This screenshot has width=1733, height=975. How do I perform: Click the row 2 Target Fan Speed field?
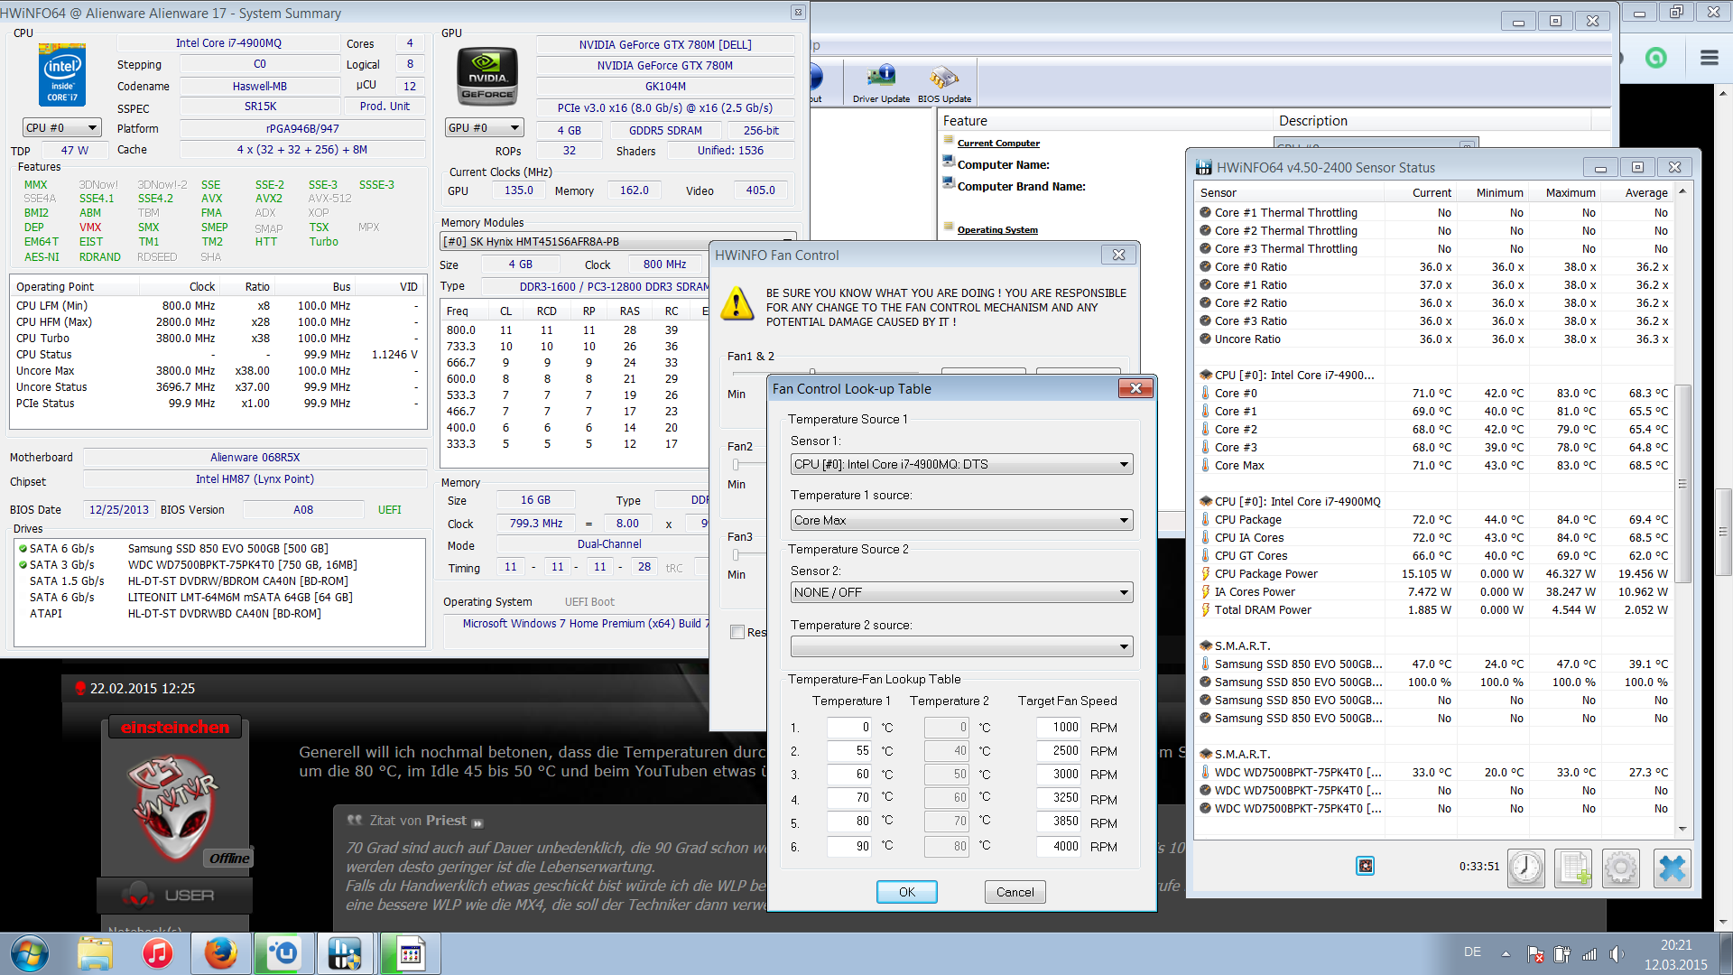click(1058, 751)
